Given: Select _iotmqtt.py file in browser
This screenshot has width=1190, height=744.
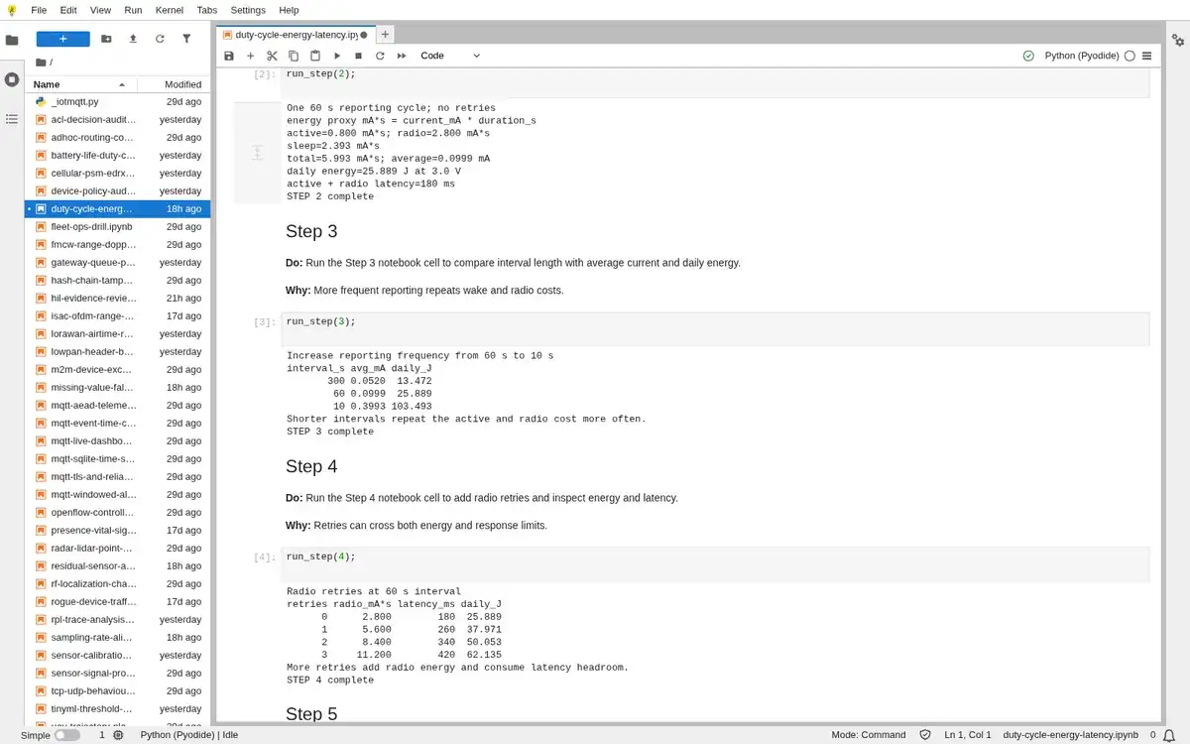Looking at the screenshot, I should click(x=117, y=101).
